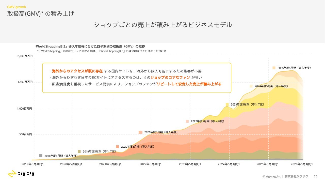Click the 2025年度5月期 legend swatch
Image resolution: width=325 pixels, height=183 pixels.
tap(274, 68)
